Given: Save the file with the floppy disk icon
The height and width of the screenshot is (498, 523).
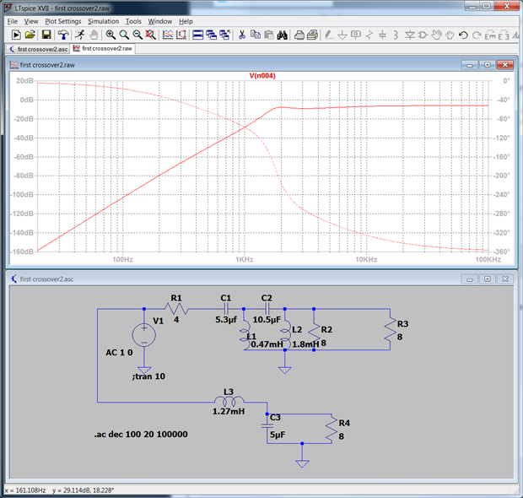Looking at the screenshot, I should [46, 35].
